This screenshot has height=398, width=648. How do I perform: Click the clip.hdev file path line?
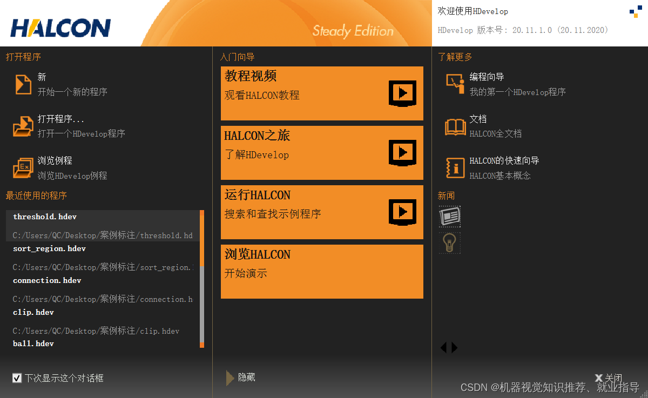click(96, 331)
